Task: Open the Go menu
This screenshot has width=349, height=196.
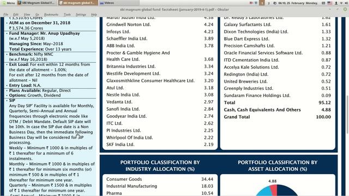Action: (x=37, y=15)
